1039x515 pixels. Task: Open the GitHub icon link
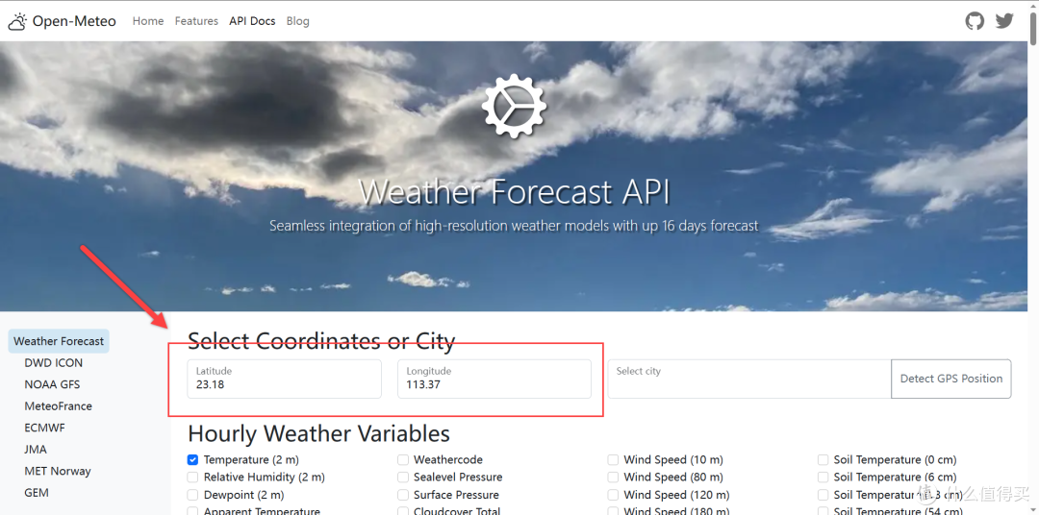(x=975, y=21)
